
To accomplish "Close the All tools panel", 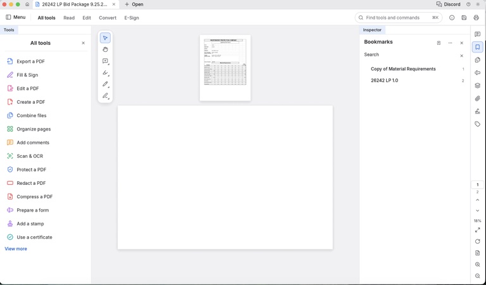I will pos(83,43).
